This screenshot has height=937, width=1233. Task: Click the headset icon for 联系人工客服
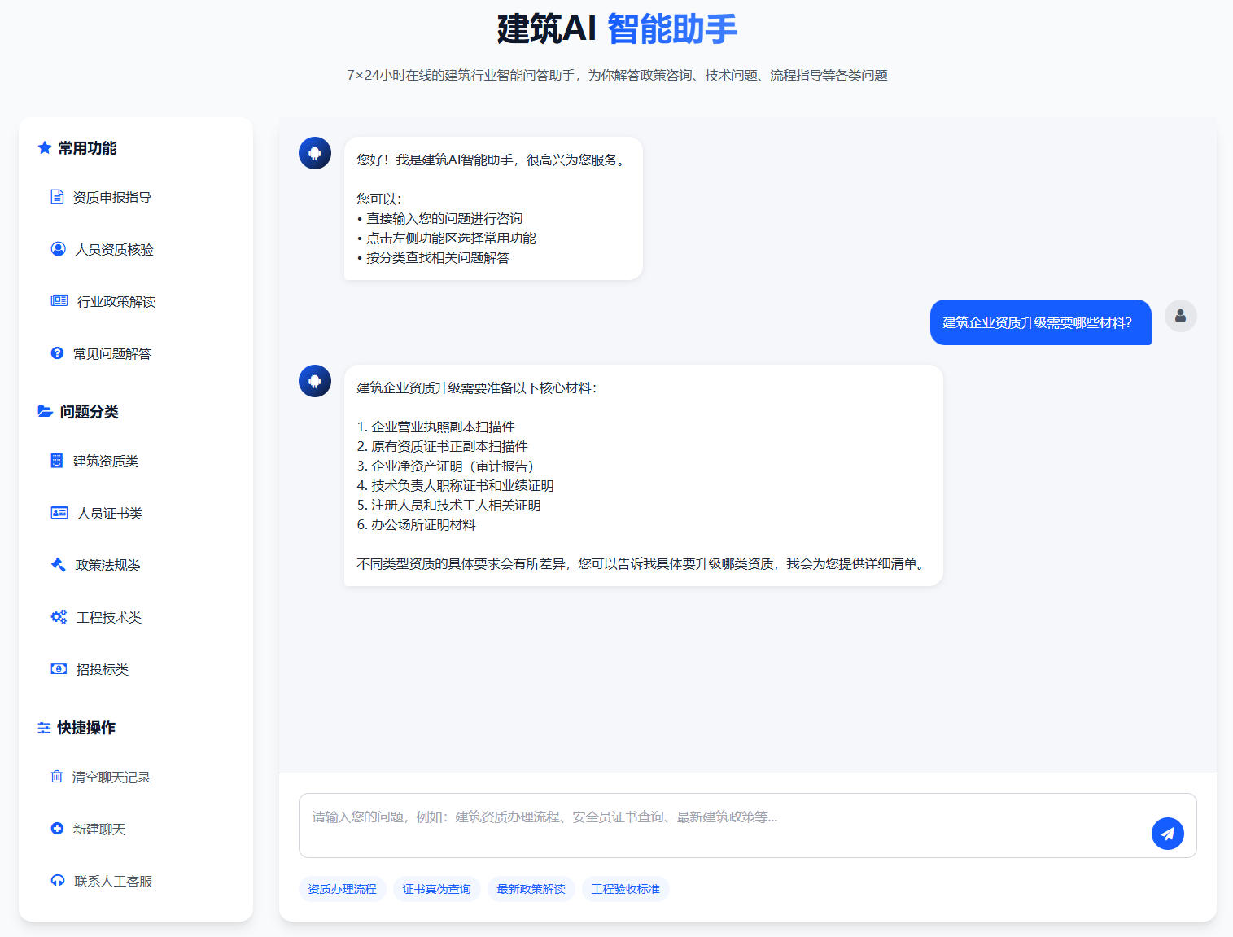pos(57,881)
